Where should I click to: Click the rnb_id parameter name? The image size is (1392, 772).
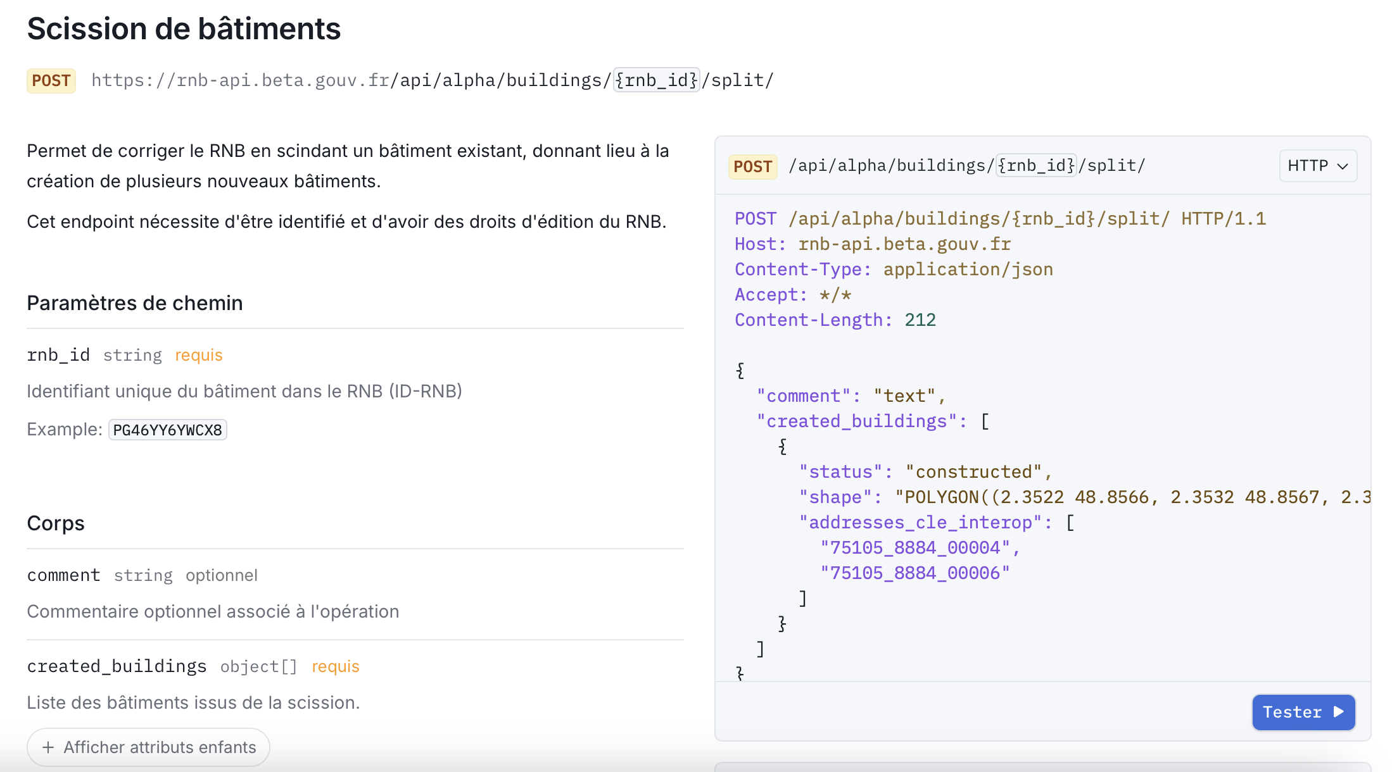(x=58, y=355)
